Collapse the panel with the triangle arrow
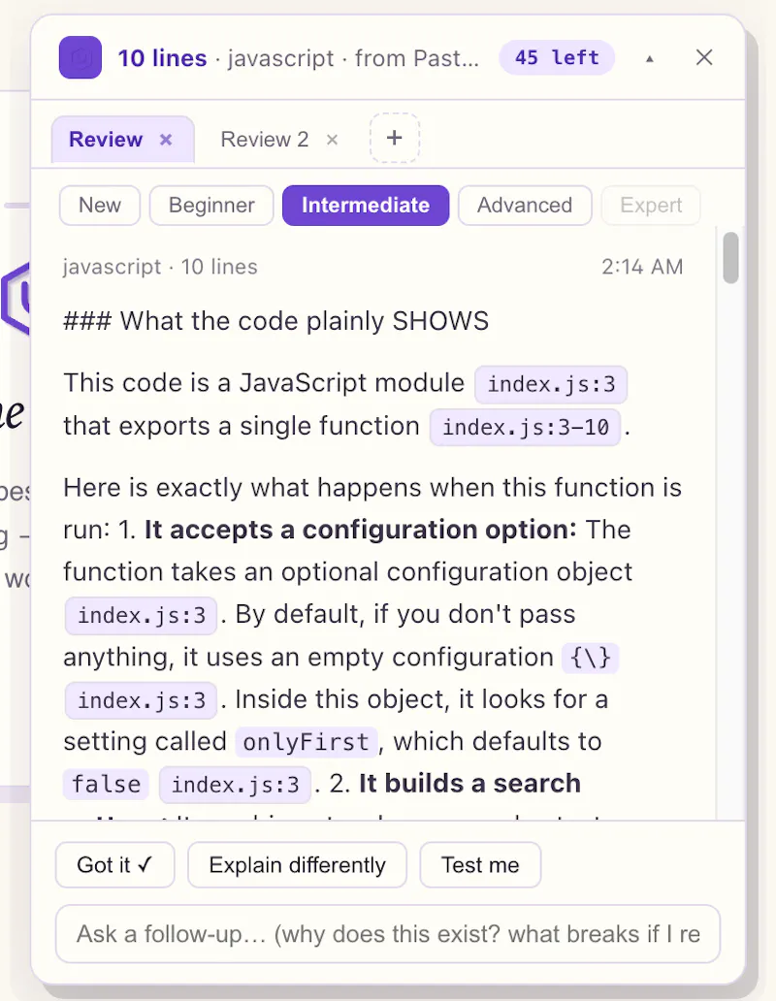The width and height of the screenshot is (776, 1001). click(650, 59)
